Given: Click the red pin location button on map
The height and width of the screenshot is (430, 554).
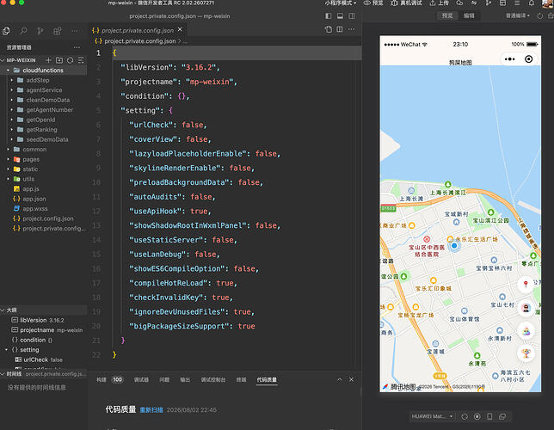Looking at the screenshot, I should 526,284.
